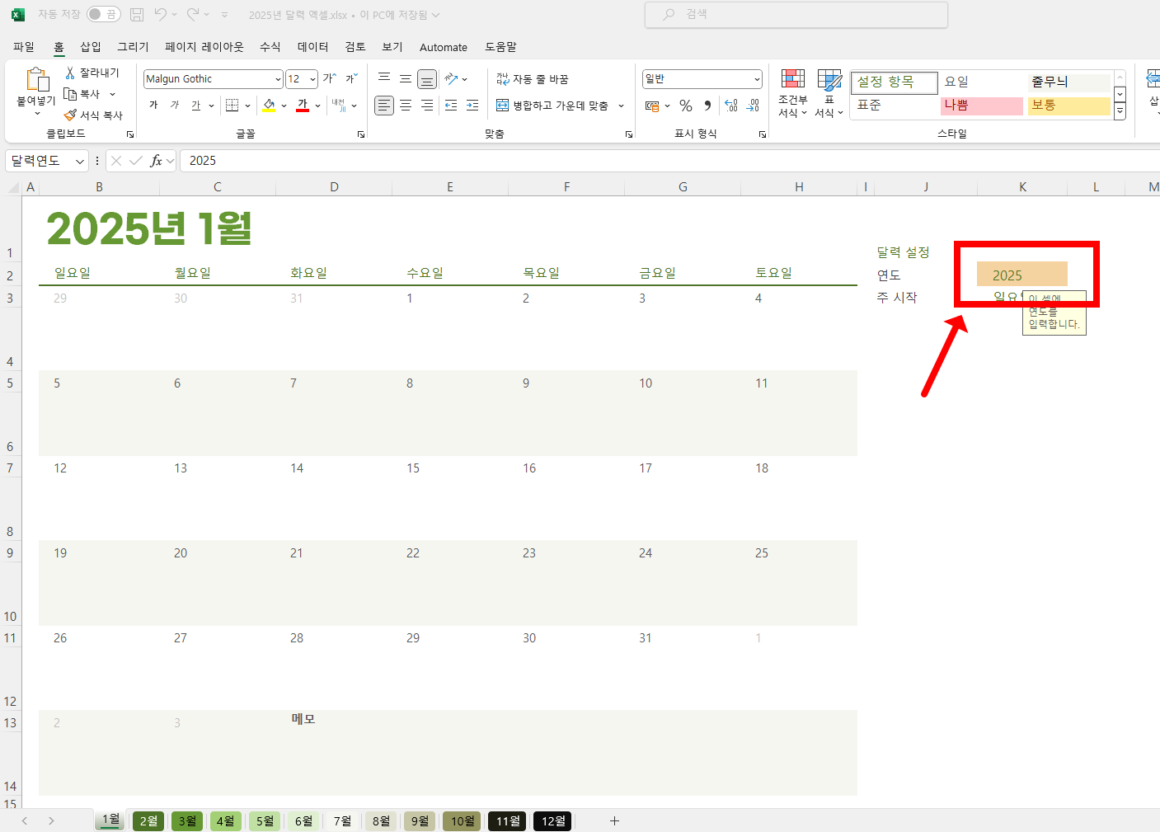Click the search (검색) box
Viewport: 1160px width, 832px height.
(x=796, y=14)
